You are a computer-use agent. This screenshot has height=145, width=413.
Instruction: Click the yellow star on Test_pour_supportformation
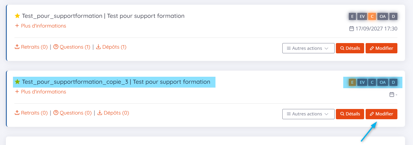tap(17, 16)
